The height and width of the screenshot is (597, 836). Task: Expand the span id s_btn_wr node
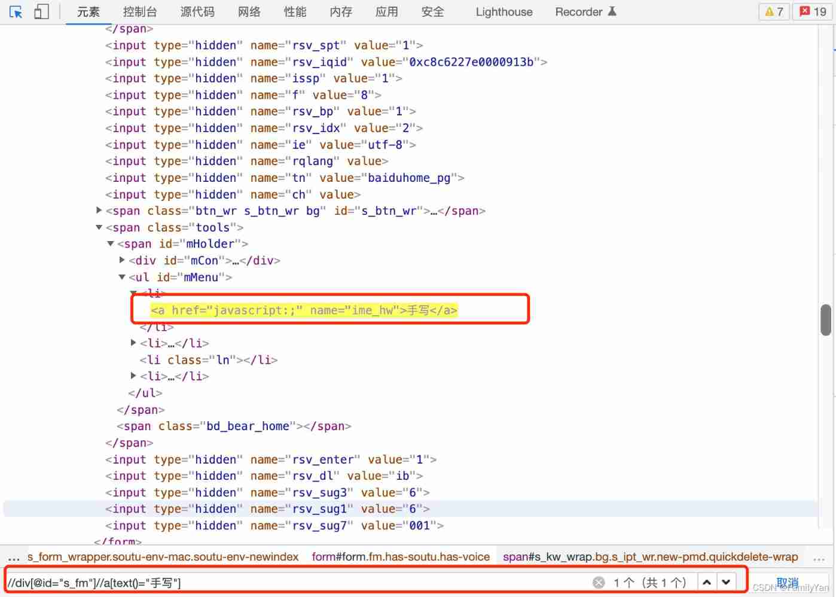point(99,210)
